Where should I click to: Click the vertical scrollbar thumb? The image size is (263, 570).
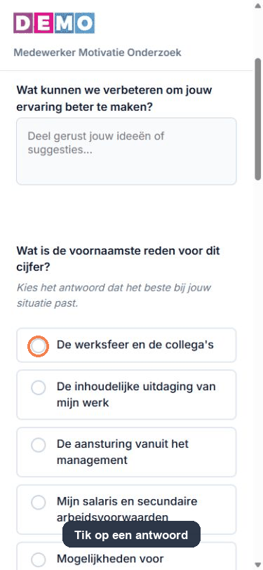click(x=258, y=119)
